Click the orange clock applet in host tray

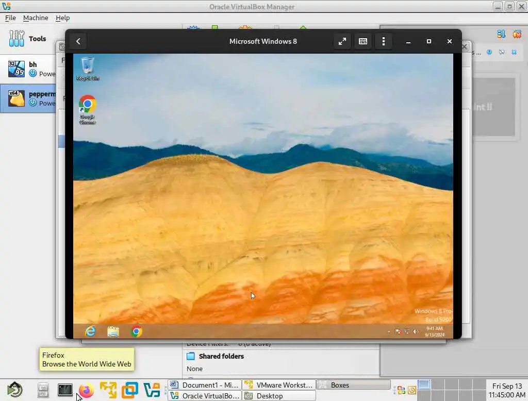[412, 390]
